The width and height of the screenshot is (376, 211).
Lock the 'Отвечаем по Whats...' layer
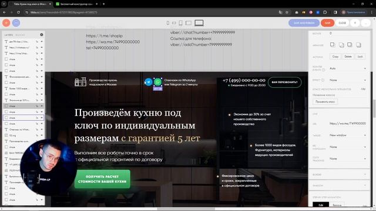tap(37, 130)
